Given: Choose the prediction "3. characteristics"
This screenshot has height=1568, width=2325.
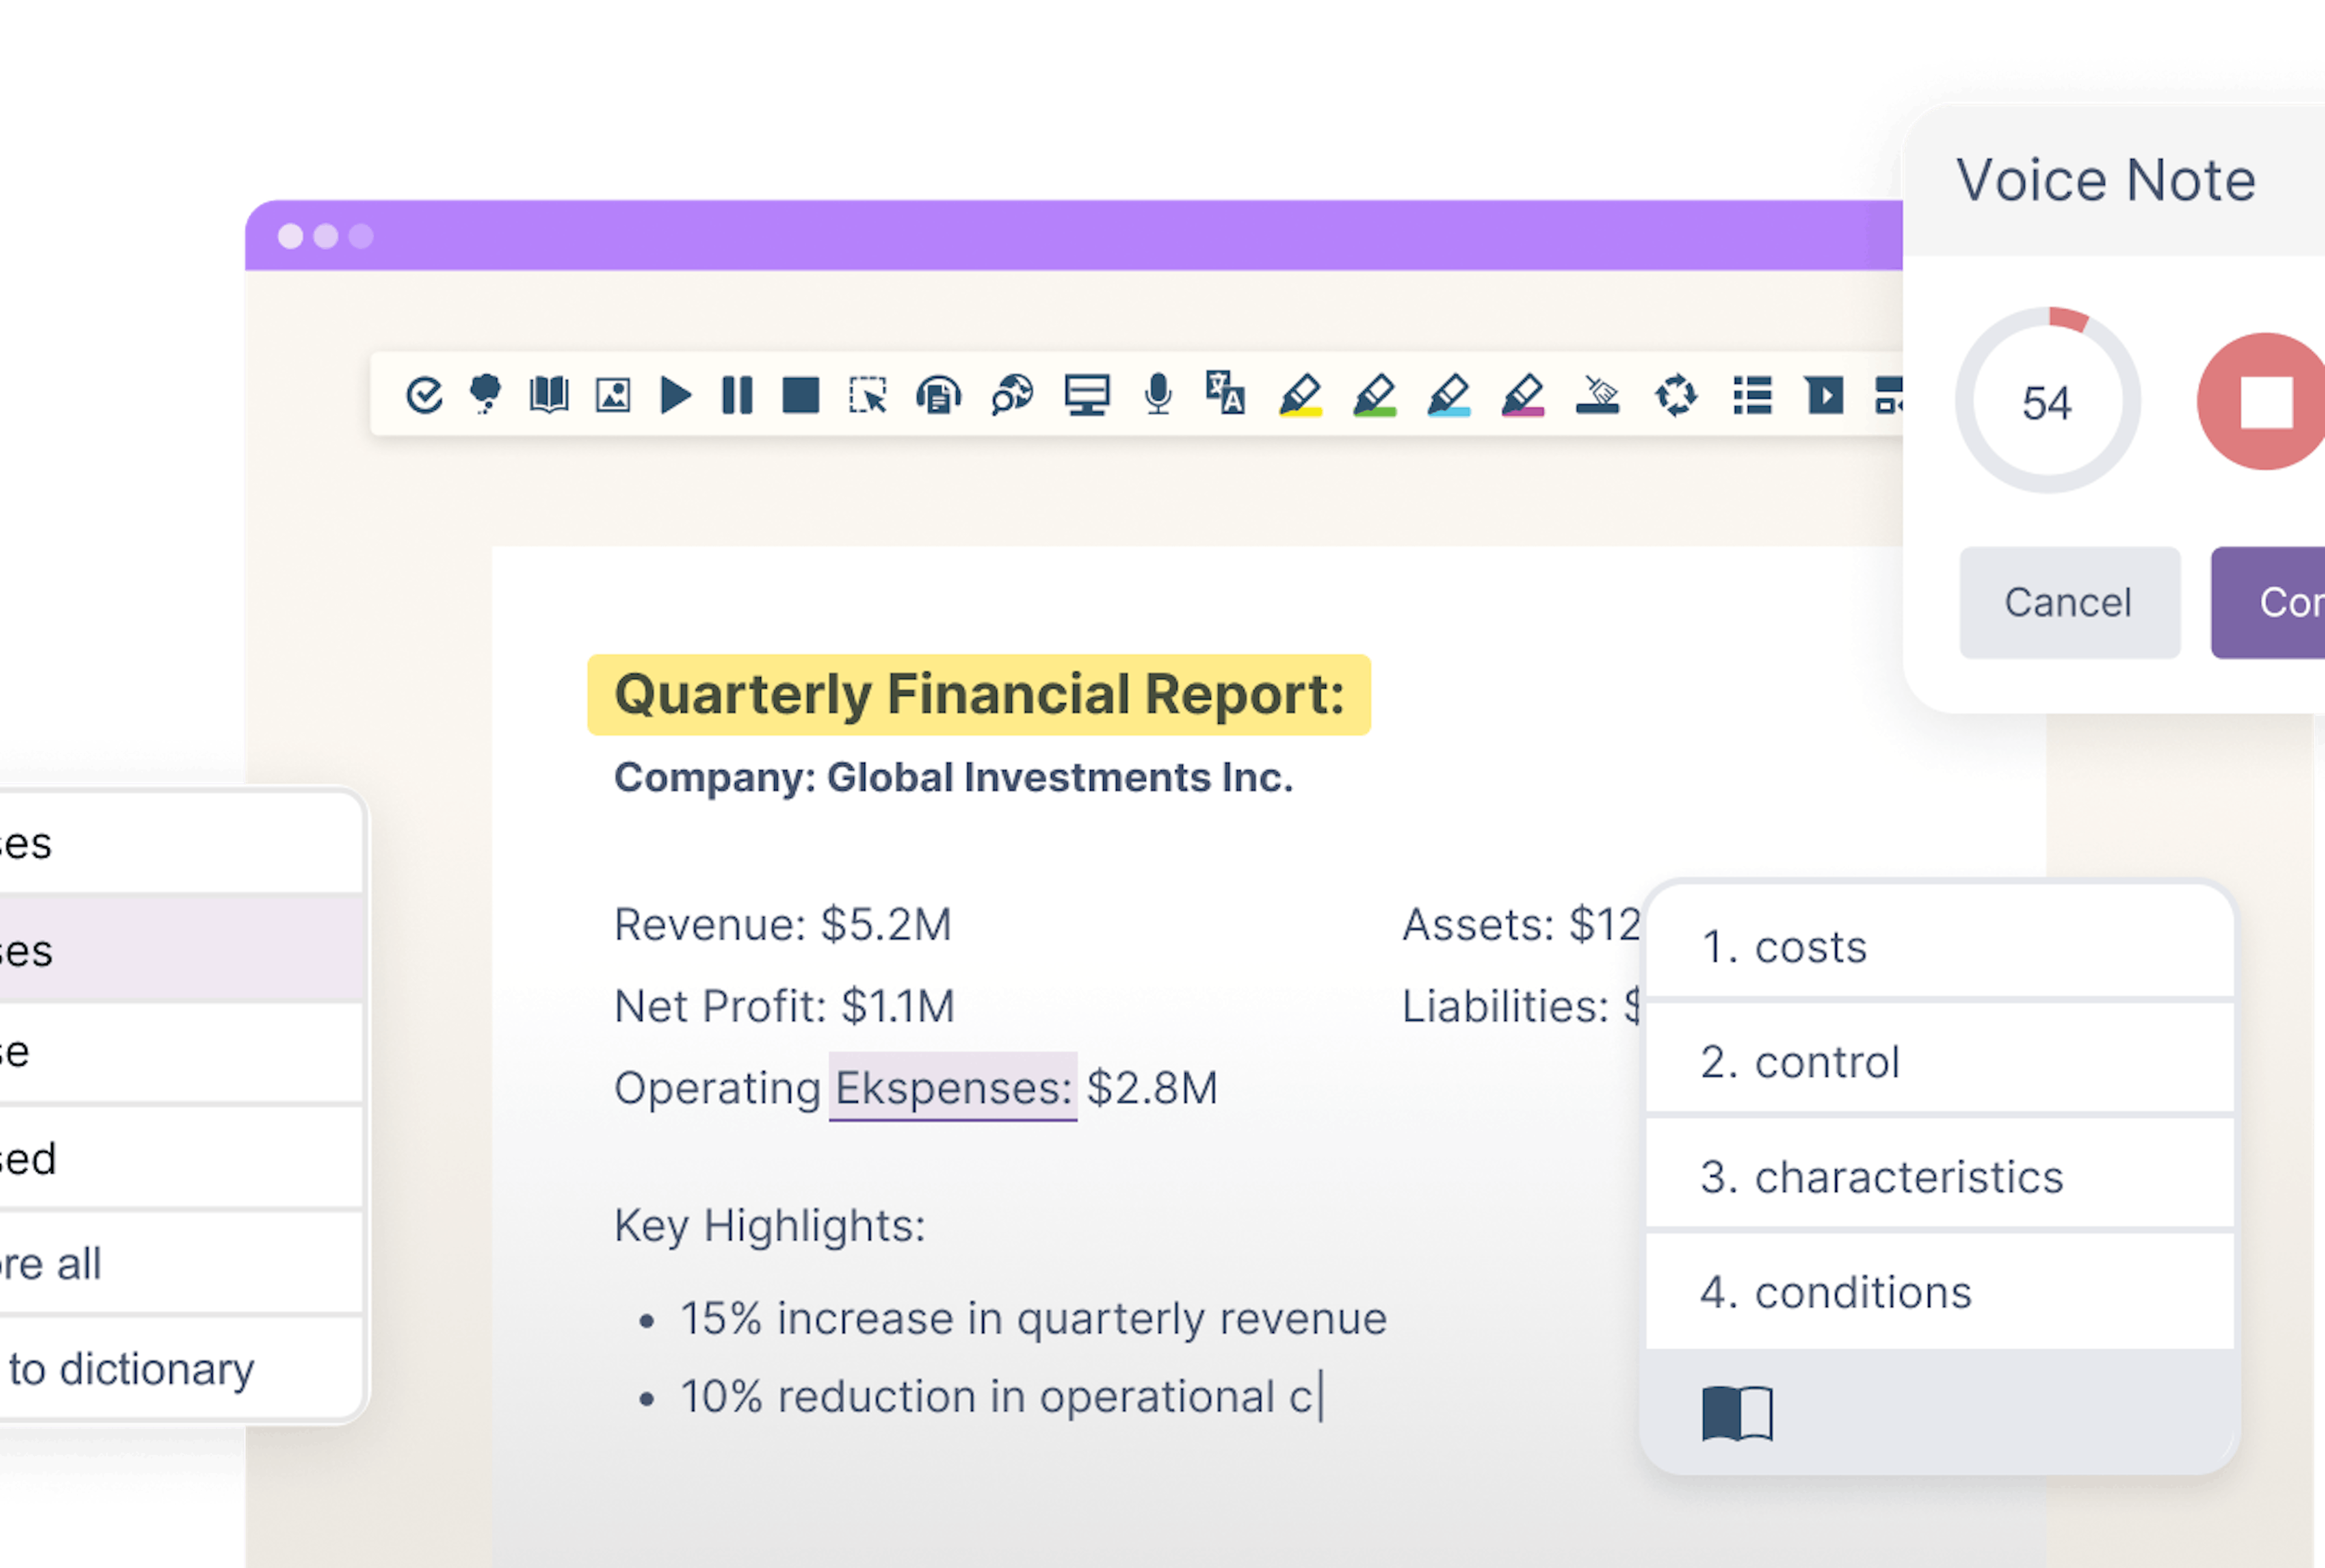Looking at the screenshot, I should 1939,1175.
